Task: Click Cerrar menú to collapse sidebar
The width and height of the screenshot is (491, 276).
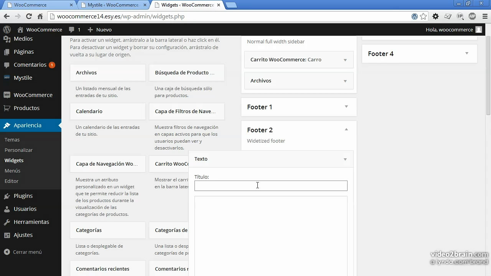Action: pyautogui.click(x=23, y=252)
